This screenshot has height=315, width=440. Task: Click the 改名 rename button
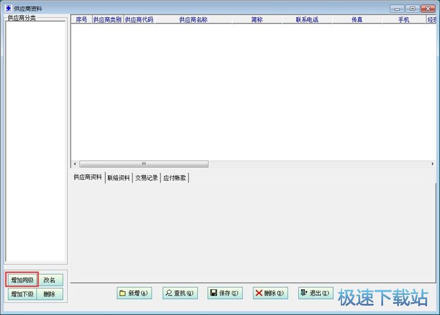[x=50, y=280]
